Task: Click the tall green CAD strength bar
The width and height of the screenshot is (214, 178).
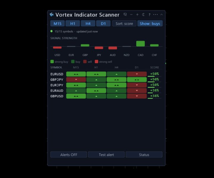Action: pyautogui.click(x=140, y=44)
